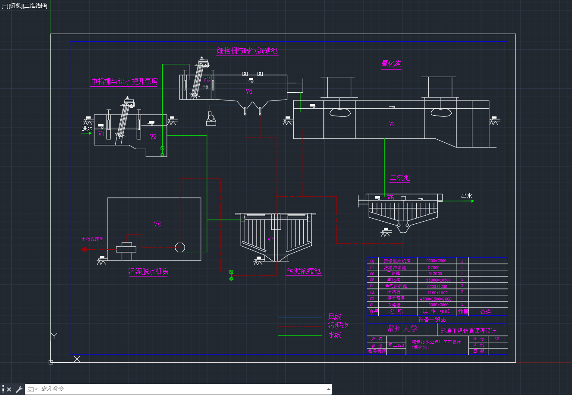The image size is (572, 395).
Task: Select the 名 称 column header
Action: (x=396, y=311)
